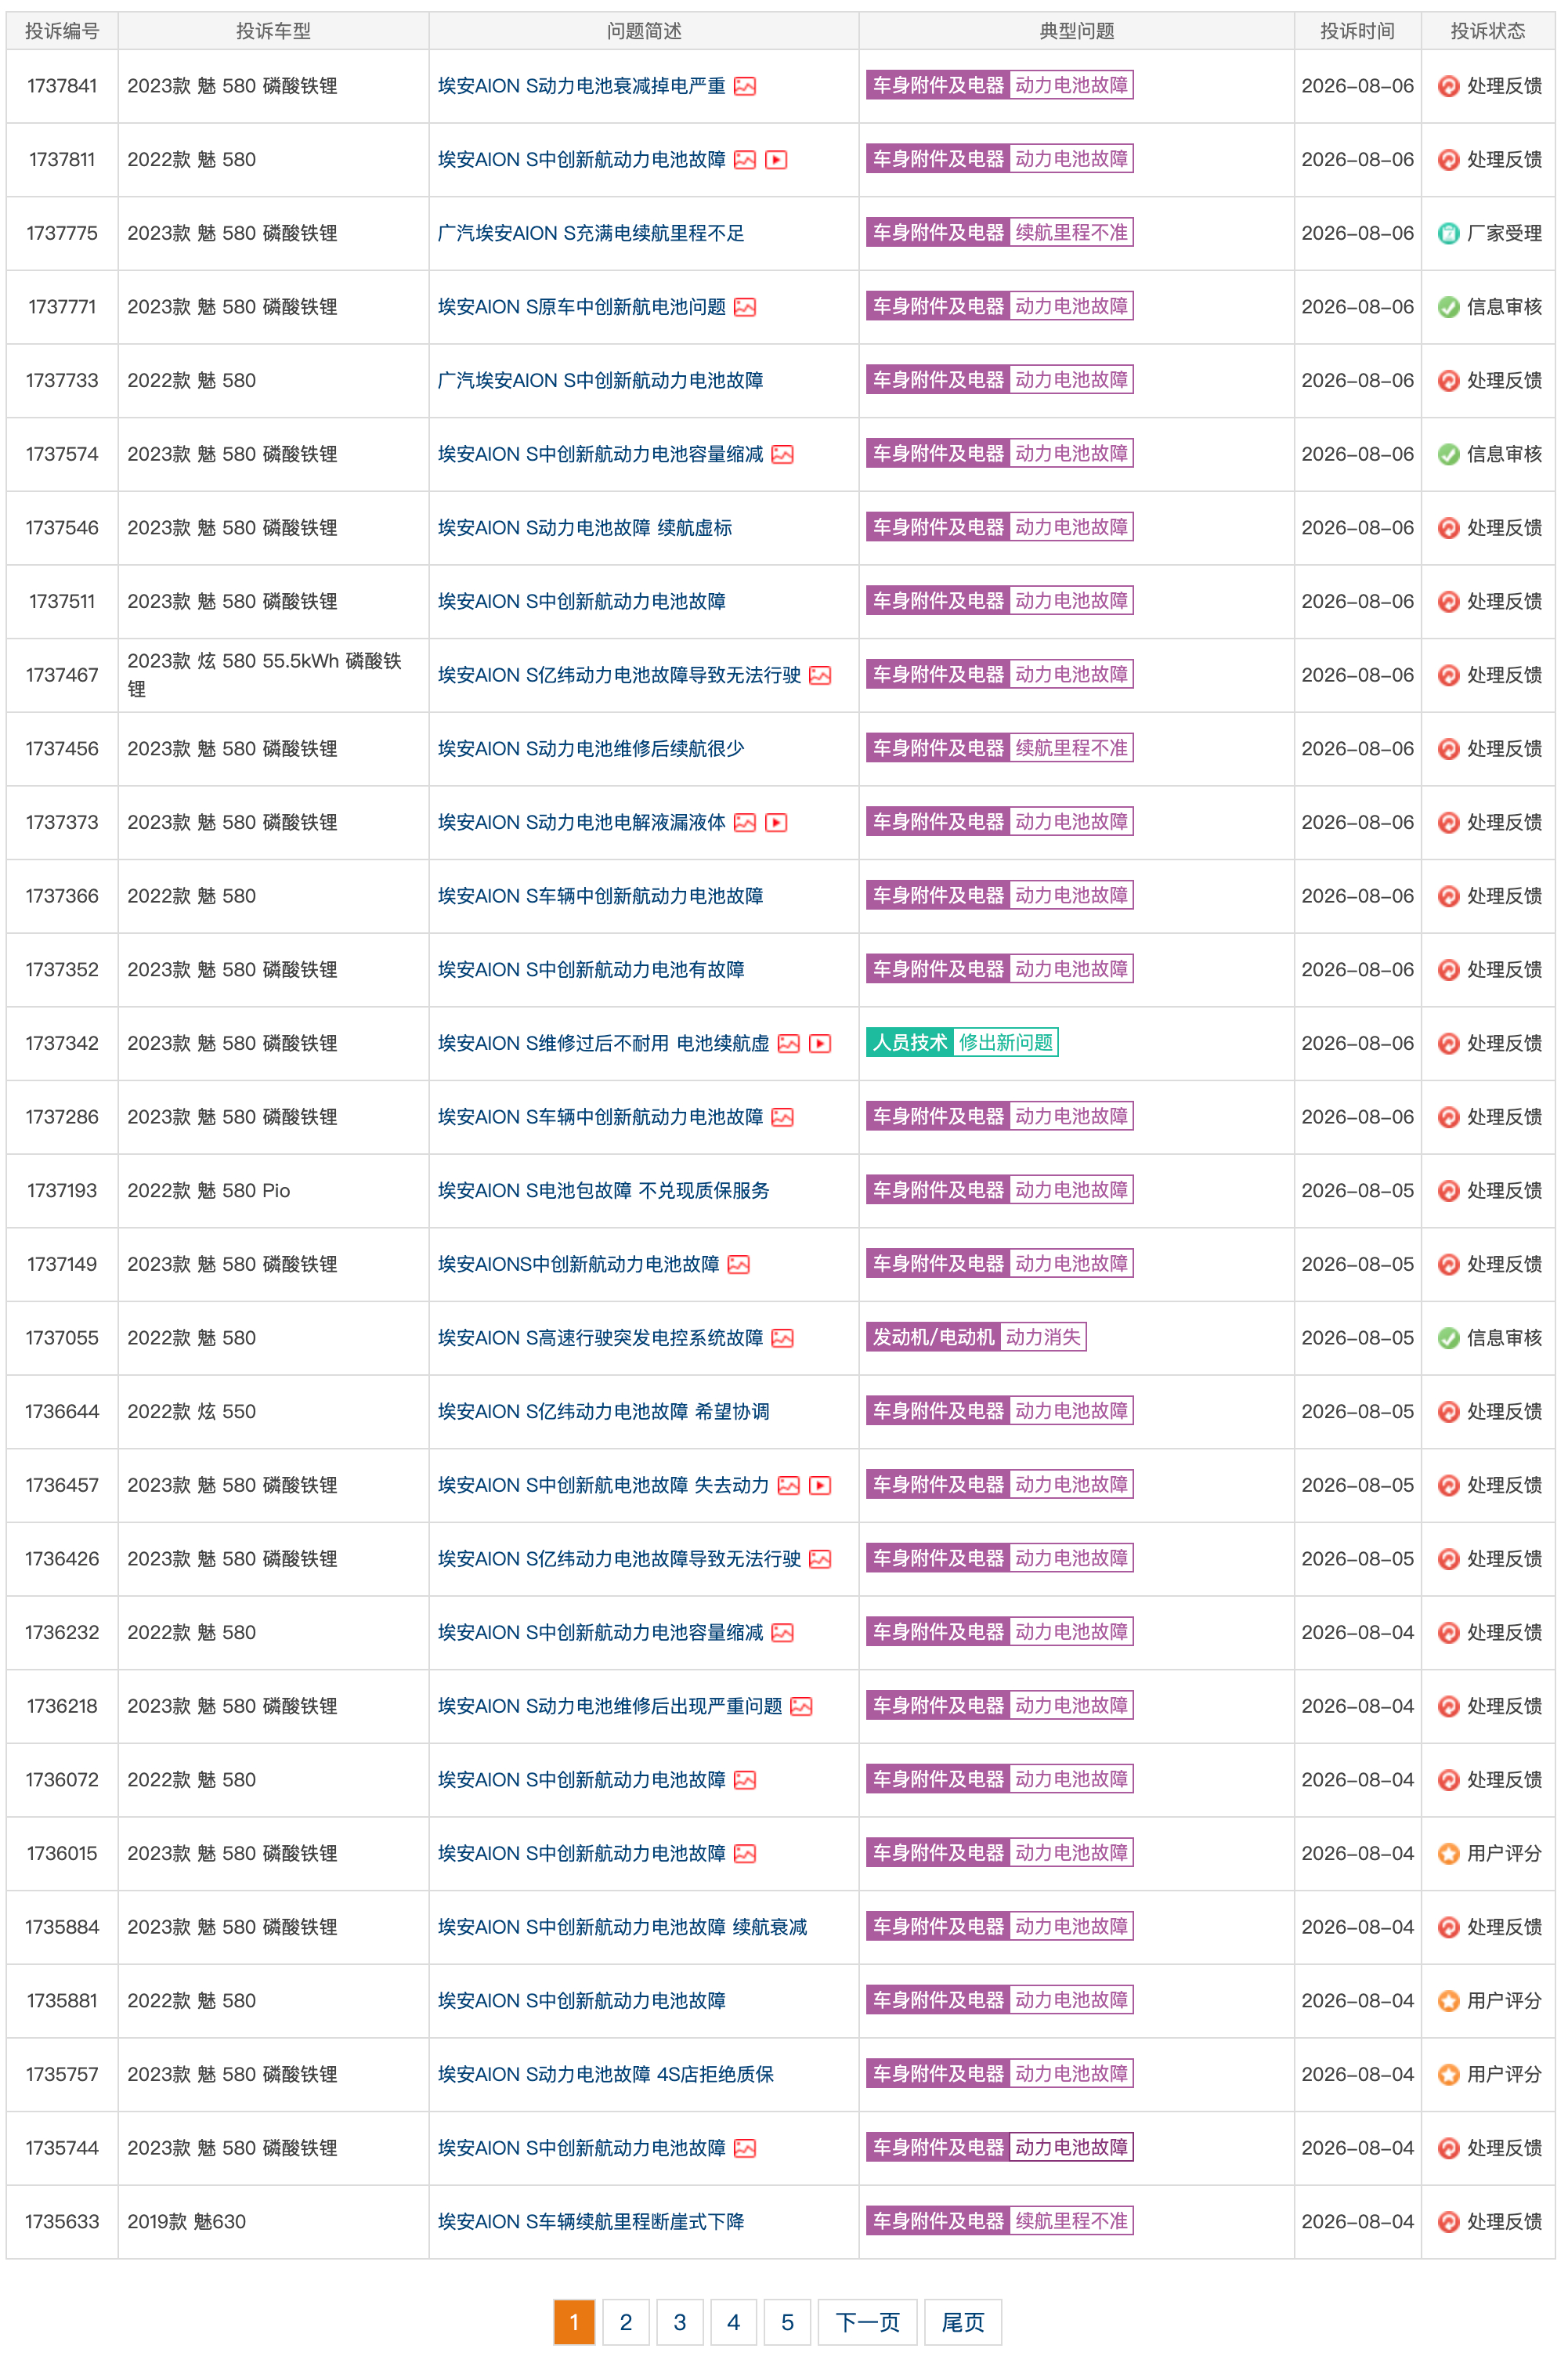Open image icon for complaint 1737342

[x=789, y=1044]
